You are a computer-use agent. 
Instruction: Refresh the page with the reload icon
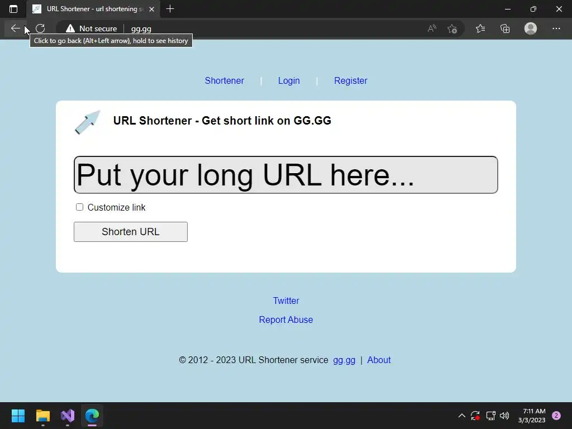[40, 28]
